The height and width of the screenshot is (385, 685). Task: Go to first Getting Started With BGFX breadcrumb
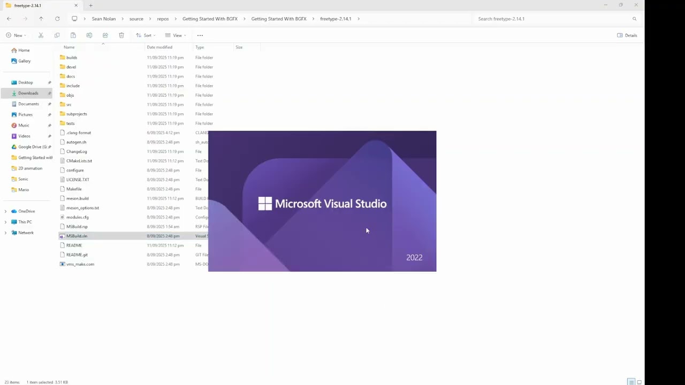pos(210,19)
